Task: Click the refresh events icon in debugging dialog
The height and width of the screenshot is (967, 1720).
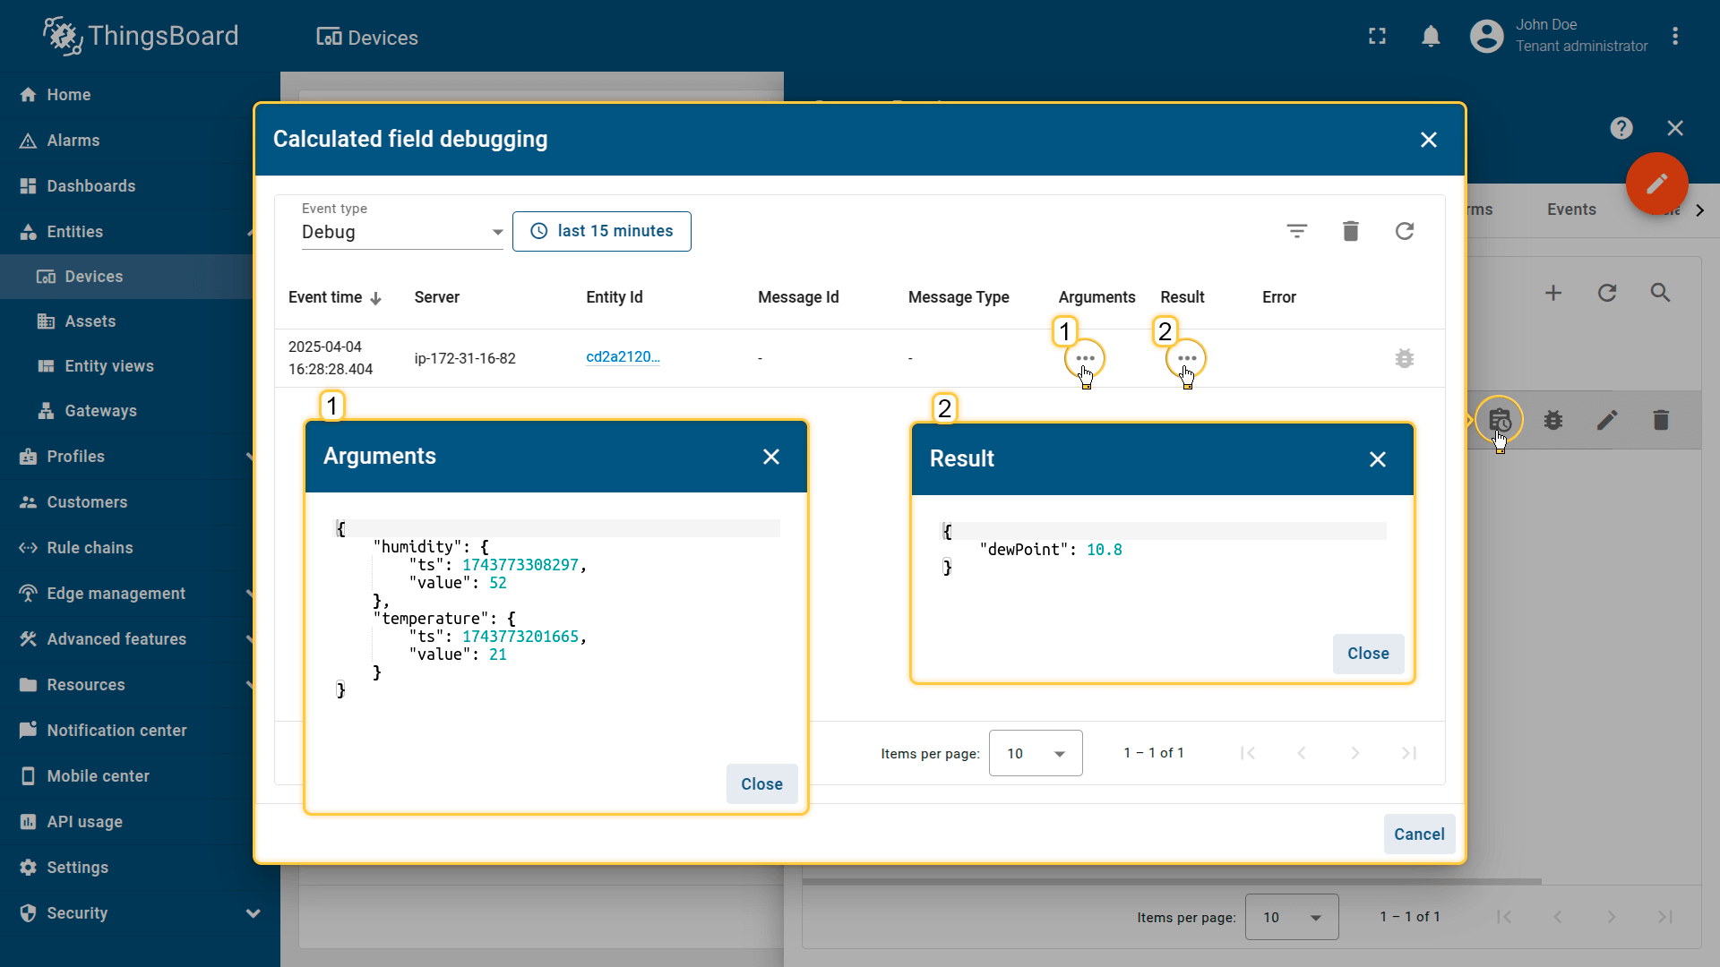Action: click(x=1404, y=231)
